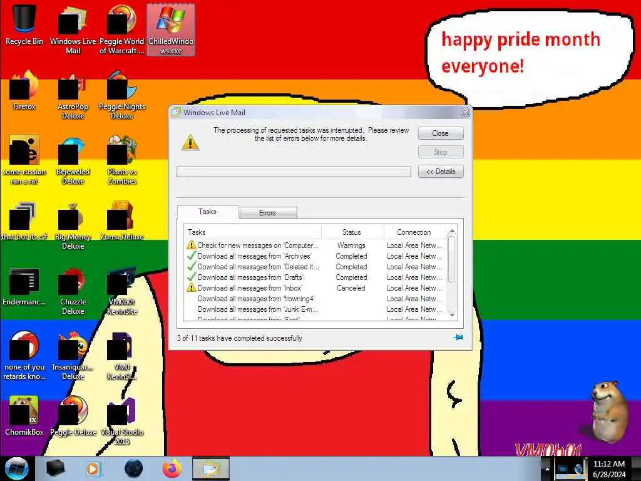Sort by the Tasks column header
The image size is (641, 481).
pos(253,232)
